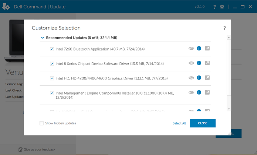This screenshot has height=155, width=257.
Task: Open external link for Intel Management Engine Components
Action: point(207,92)
